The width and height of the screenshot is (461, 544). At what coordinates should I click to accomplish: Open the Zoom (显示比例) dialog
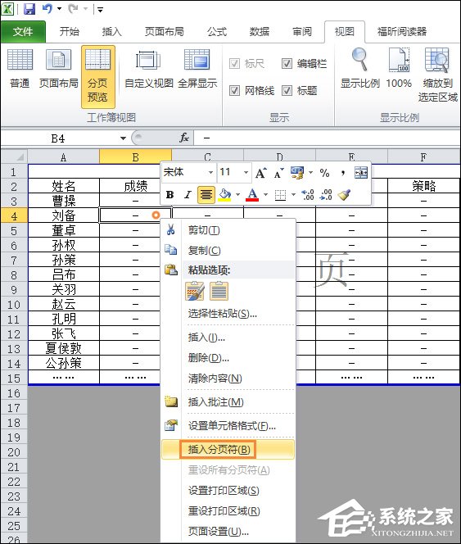[359, 69]
